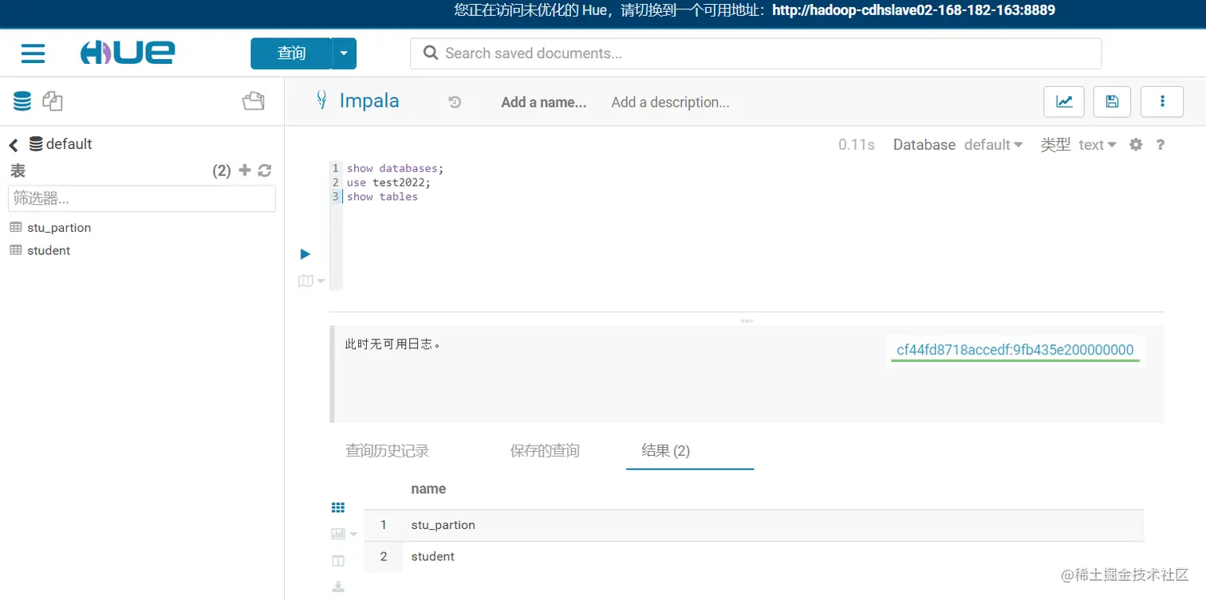Run the query with play button
The image size is (1206, 600).
305,254
